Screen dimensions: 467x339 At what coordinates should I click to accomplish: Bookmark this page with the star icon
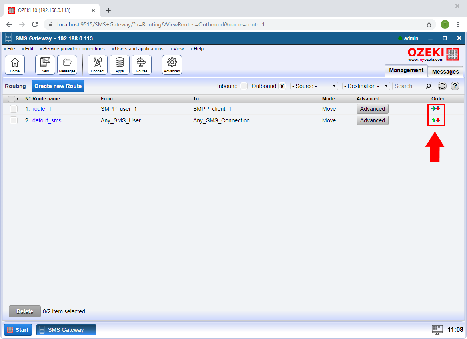tap(429, 24)
